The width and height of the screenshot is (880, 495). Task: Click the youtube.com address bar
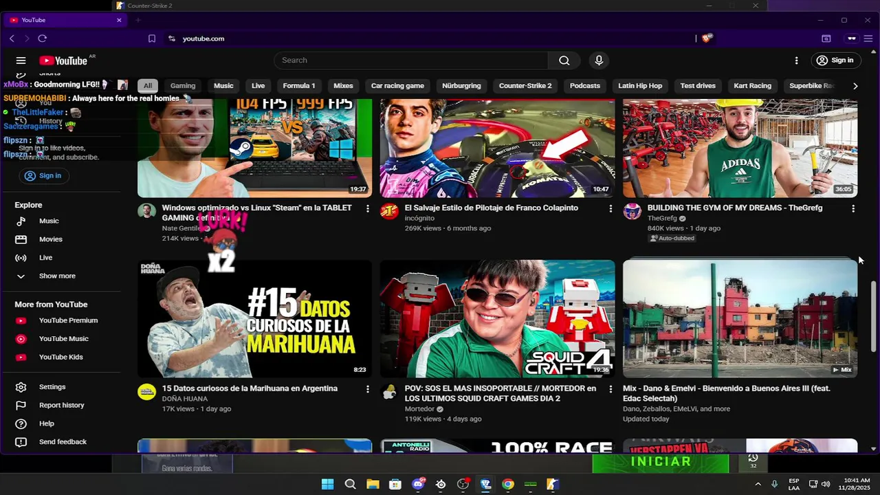tap(203, 38)
